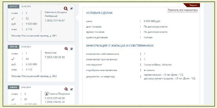Open the third listing's ID badge

14,87
